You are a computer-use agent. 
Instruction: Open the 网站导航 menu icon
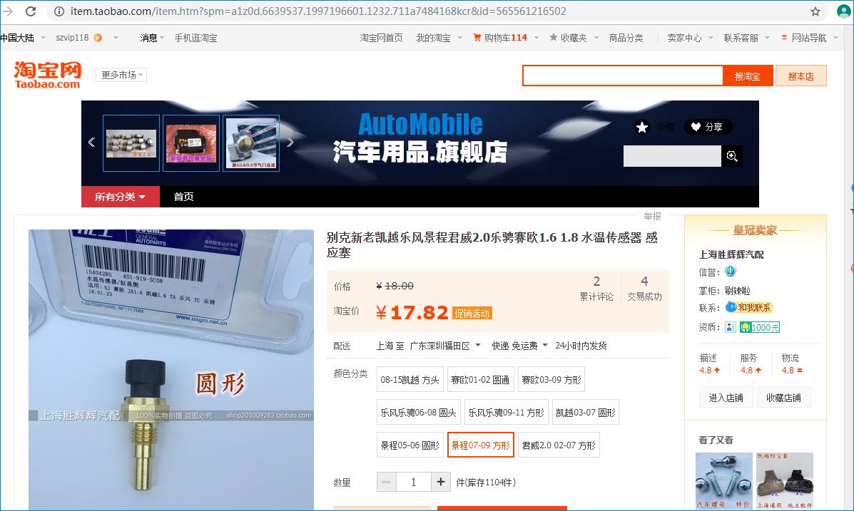click(784, 38)
